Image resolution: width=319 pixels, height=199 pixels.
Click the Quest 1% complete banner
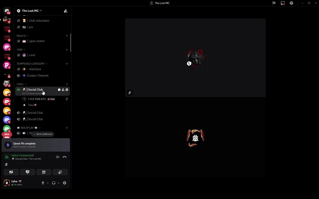(x=36, y=145)
